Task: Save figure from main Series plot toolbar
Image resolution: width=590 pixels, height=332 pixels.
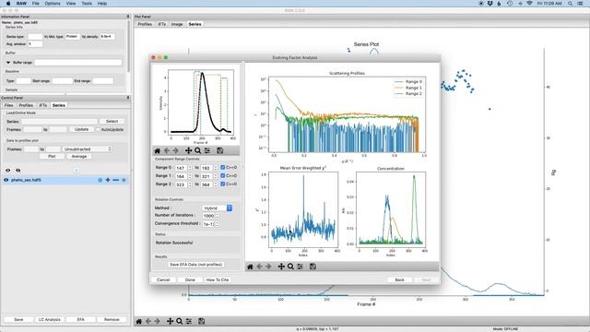Action: (202, 321)
